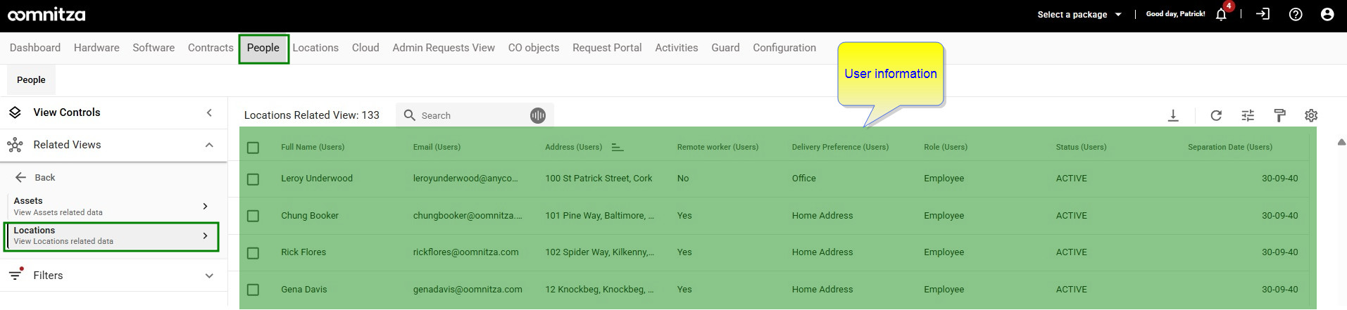1347x310 pixels.
Task: Sort by Role (Users) column header
Action: coord(946,147)
